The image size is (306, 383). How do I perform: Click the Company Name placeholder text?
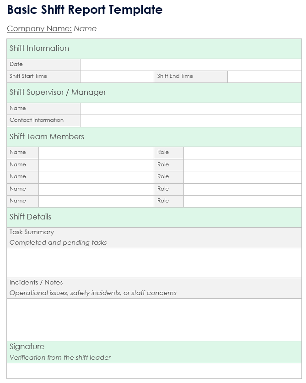coord(85,28)
